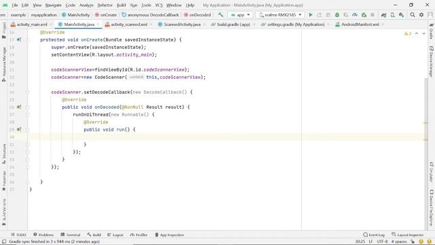This screenshot has height=245, width=435.
Task: Switch to AndroidManifest.xml tab
Action: pos(360,24)
